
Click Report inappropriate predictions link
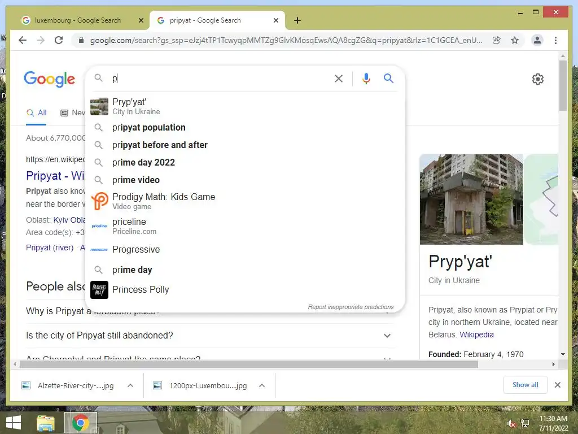tap(351, 307)
